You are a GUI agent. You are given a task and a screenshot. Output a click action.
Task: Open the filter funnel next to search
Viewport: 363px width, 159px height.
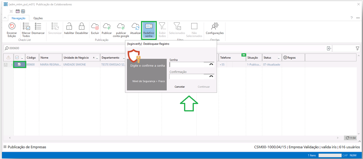click(x=357, y=48)
